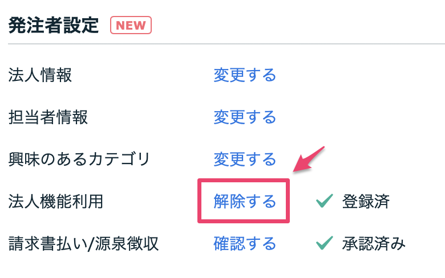The image size is (445, 278).
Task: Click 解除する for 法人機能利用
Action: click(x=245, y=201)
